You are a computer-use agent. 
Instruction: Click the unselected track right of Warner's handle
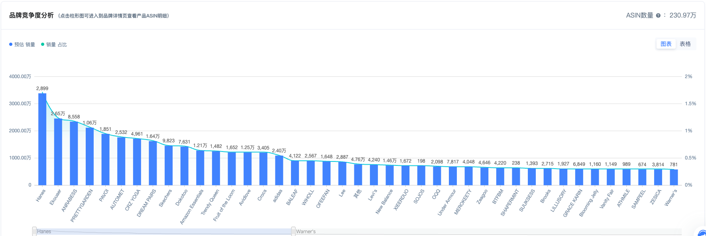pyautogui.click(x=488, y=231)
